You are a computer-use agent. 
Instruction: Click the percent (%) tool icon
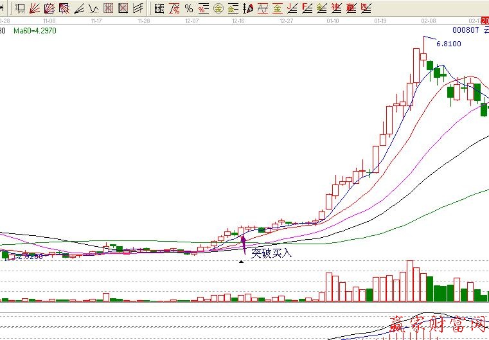click(188, 8)
